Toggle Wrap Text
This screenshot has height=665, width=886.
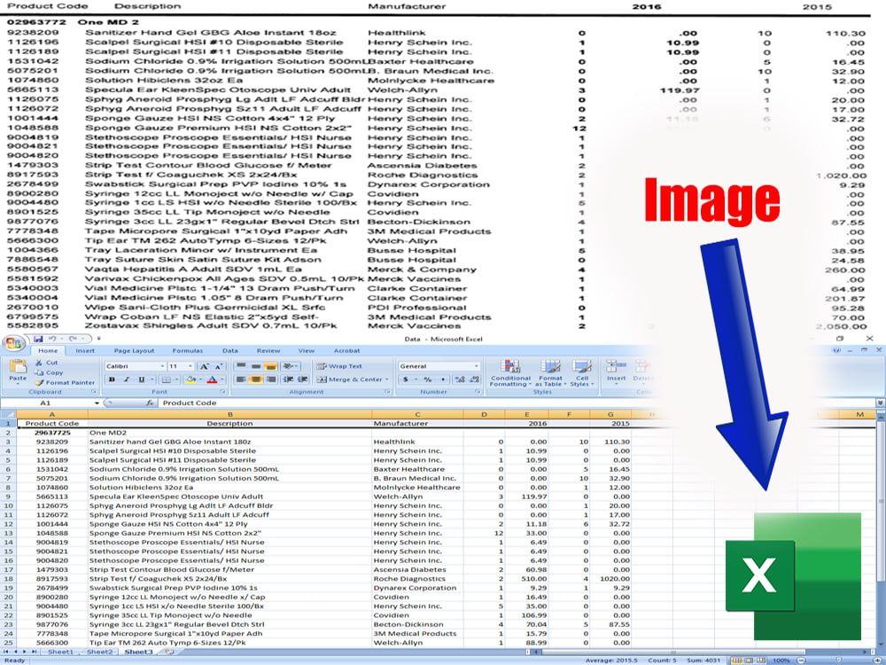coord(339,366)
